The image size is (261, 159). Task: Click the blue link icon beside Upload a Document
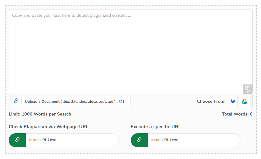point(16,101)
